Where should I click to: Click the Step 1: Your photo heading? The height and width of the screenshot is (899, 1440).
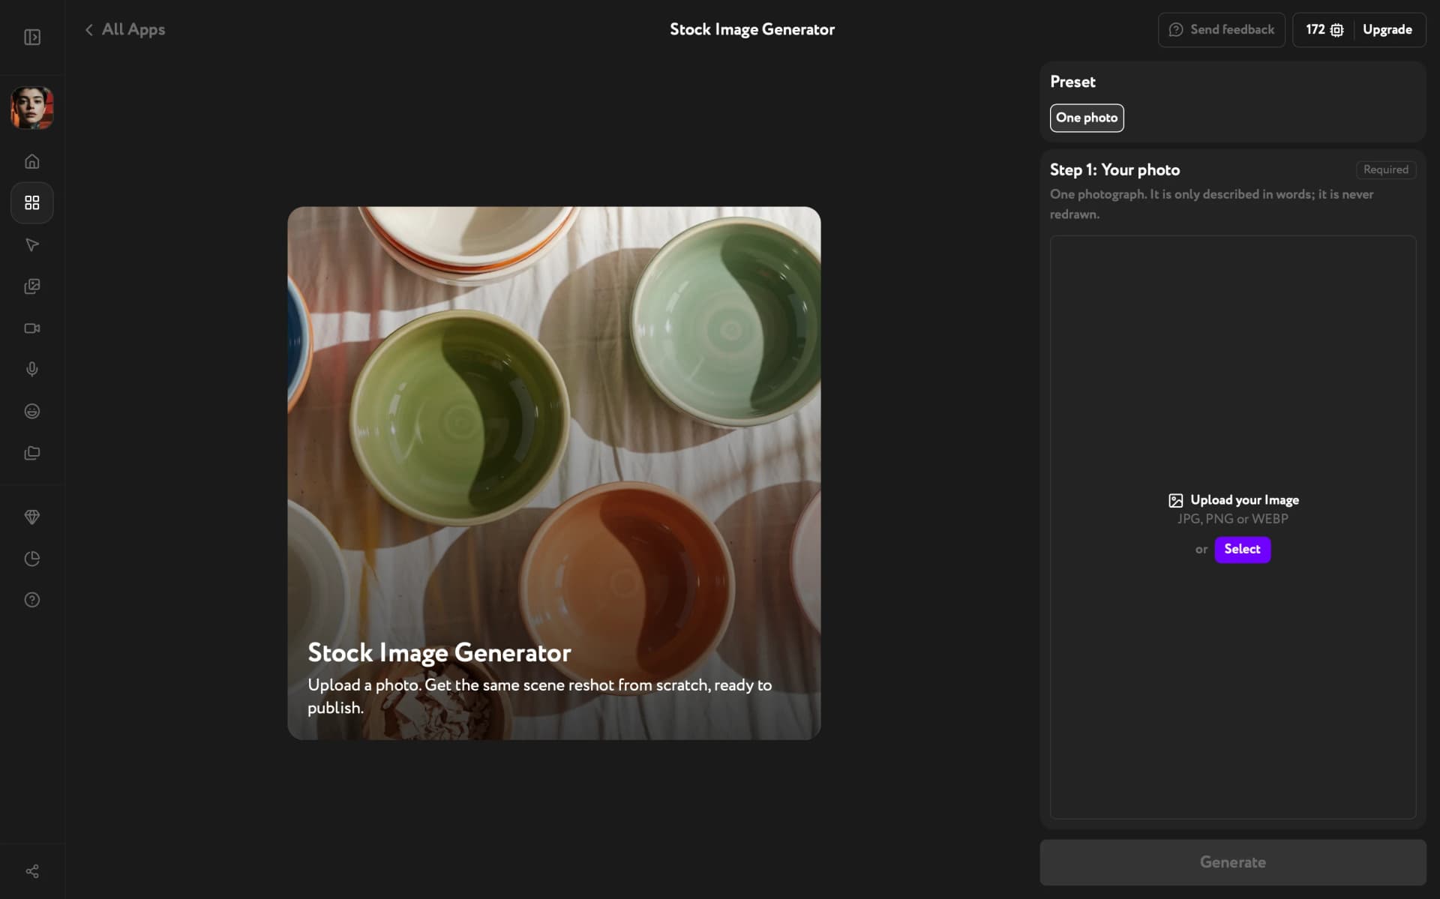point(1114,170)
